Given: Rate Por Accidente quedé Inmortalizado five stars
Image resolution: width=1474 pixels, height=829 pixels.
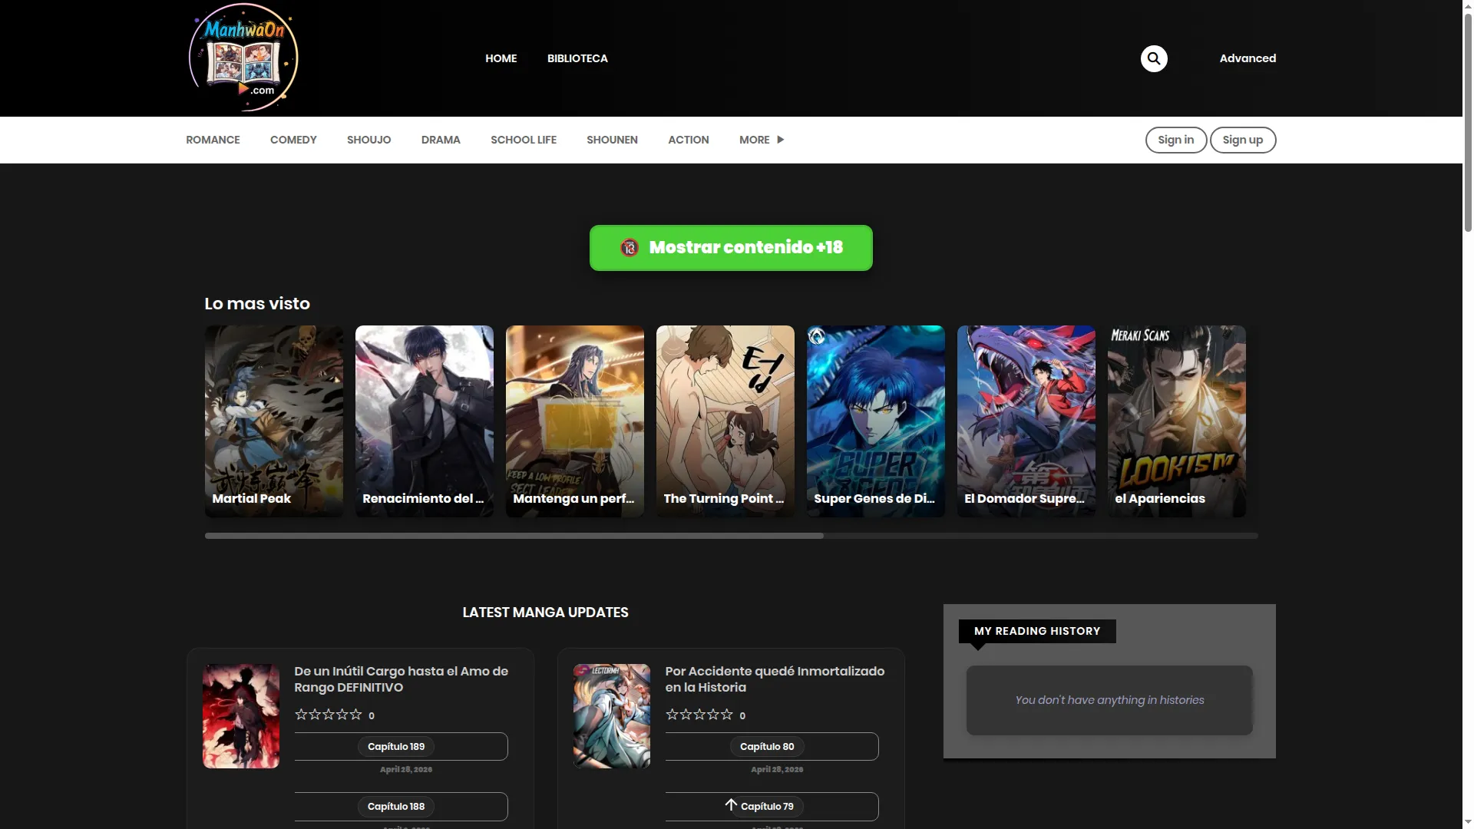Looking at the screenshot, I should 726,715.
